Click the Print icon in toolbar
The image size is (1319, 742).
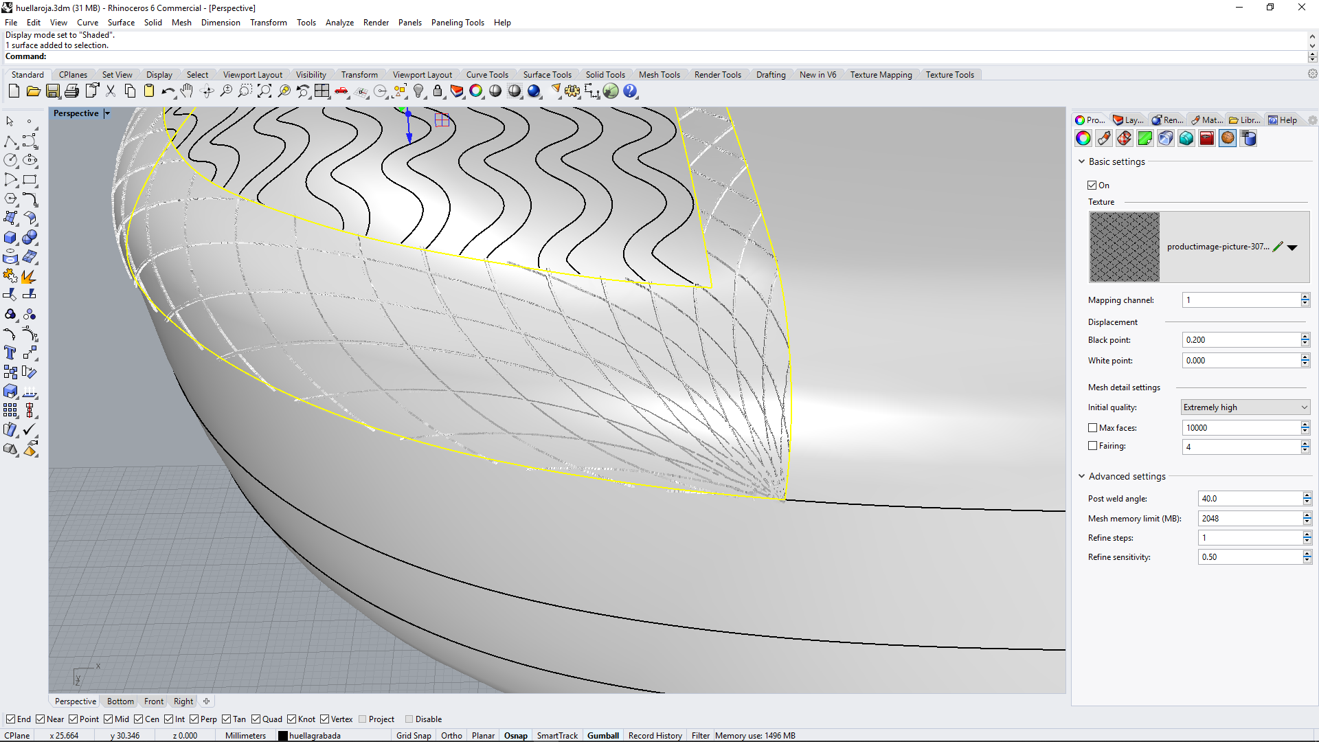71,91
